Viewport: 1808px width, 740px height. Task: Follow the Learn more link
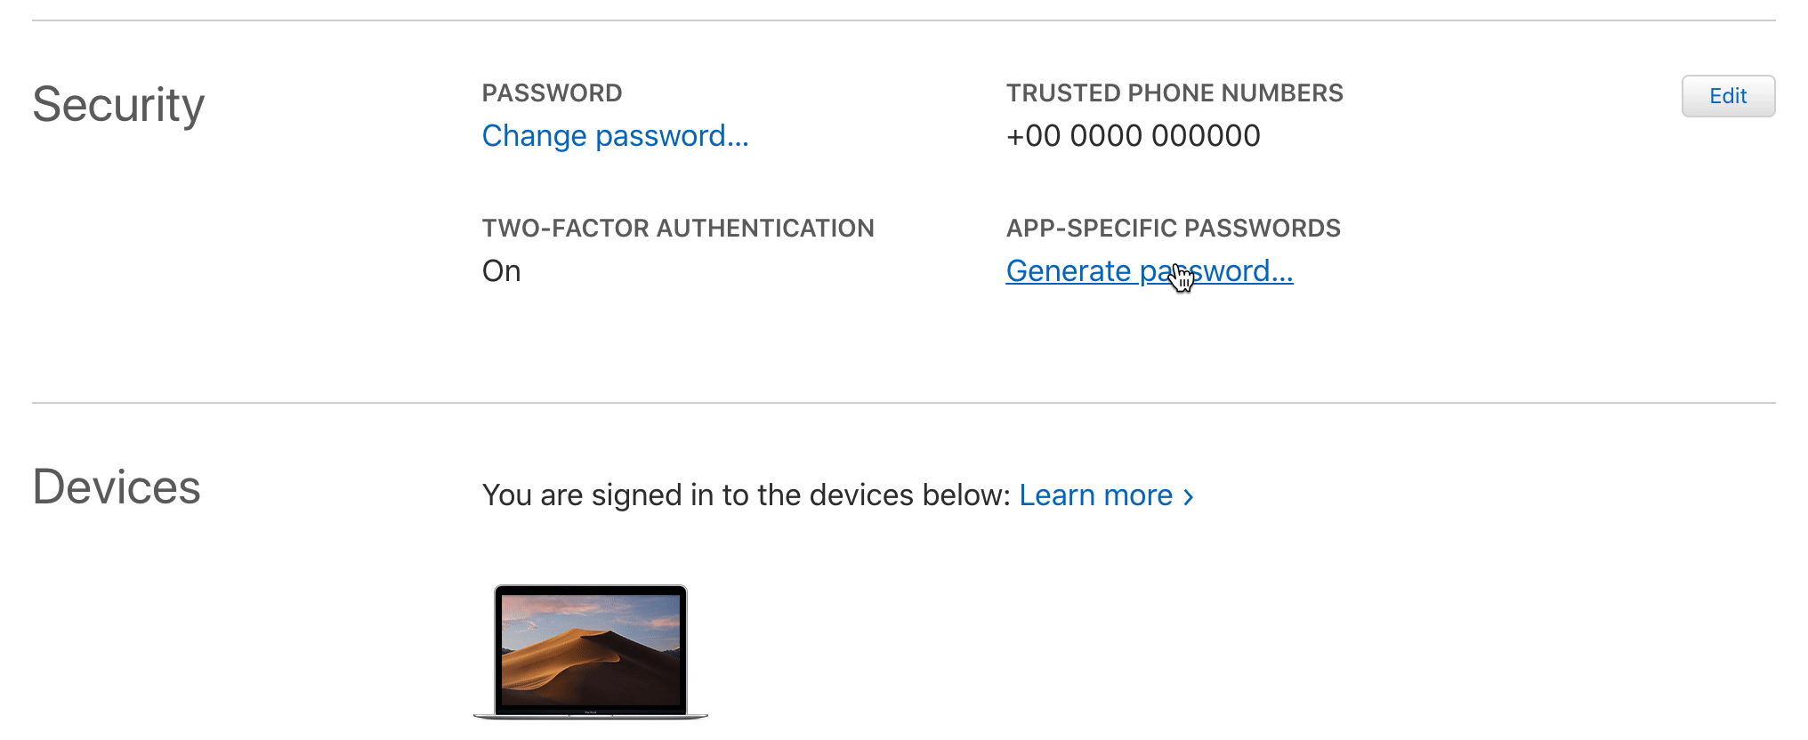[x=1095, y=495]
